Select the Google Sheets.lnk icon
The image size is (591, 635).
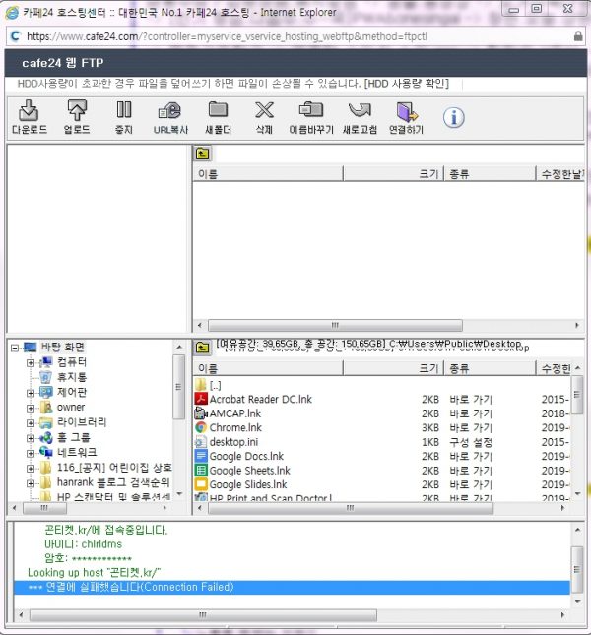[201, 471]
